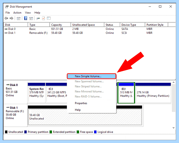Open the Action menu
The height and width of the screenshot is (143, 179).
(17, 12)
